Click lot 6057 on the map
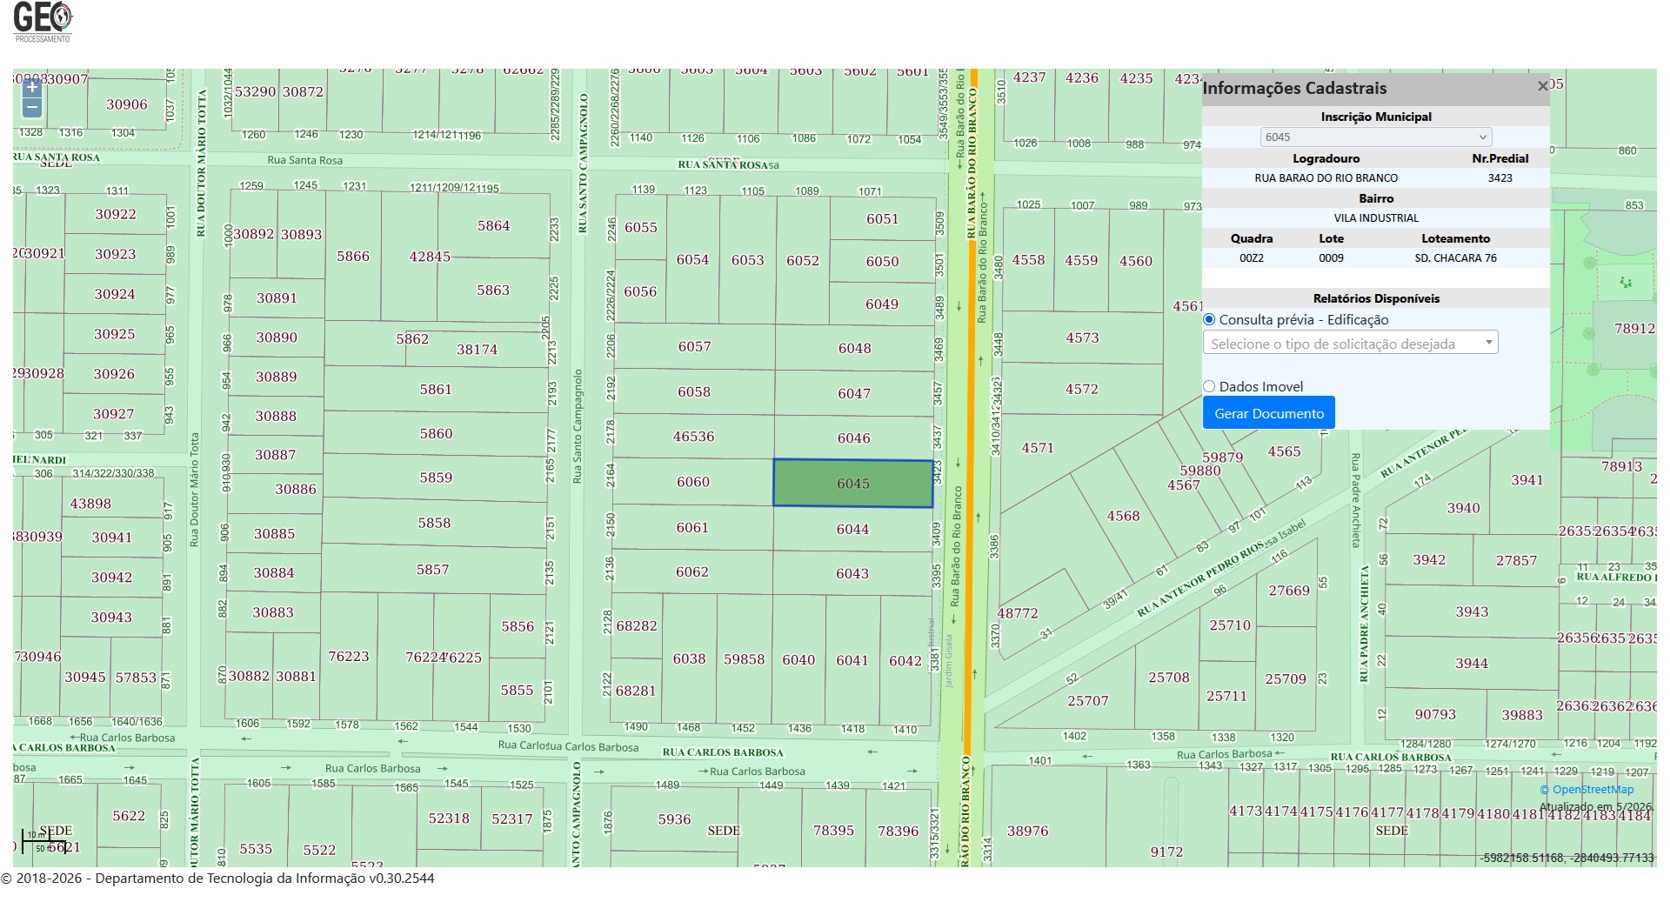This screenshot has height=922, width=1670. tap(694, 346)
